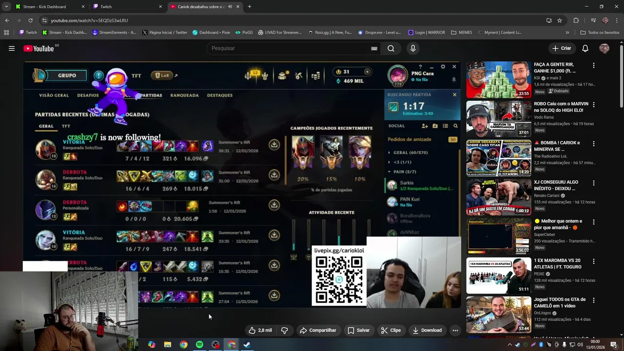Open Windows notification center

tap(613, 345)
